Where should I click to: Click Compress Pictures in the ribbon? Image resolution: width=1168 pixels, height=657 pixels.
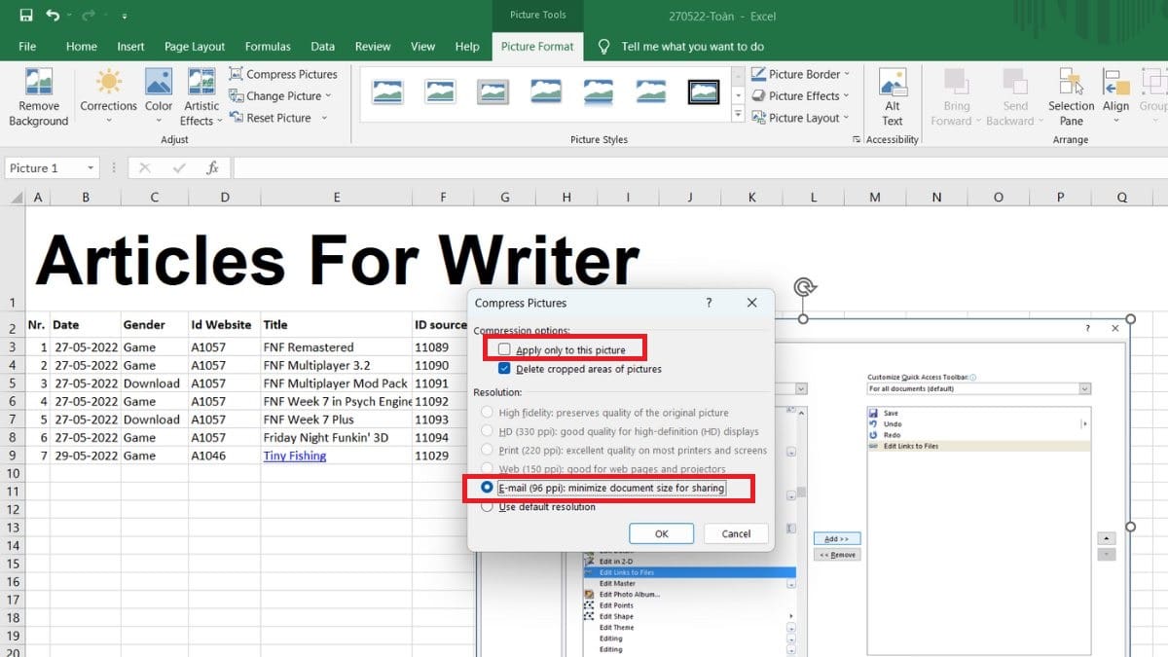(x=282, y=74)
